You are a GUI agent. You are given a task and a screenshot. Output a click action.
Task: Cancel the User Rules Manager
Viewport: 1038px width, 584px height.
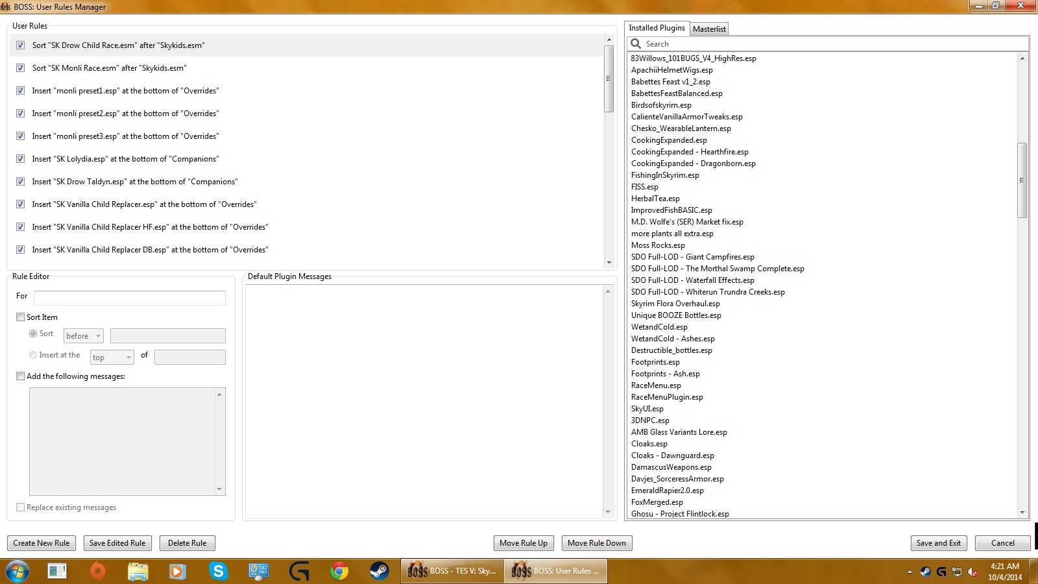click(x=1002, y=543)
